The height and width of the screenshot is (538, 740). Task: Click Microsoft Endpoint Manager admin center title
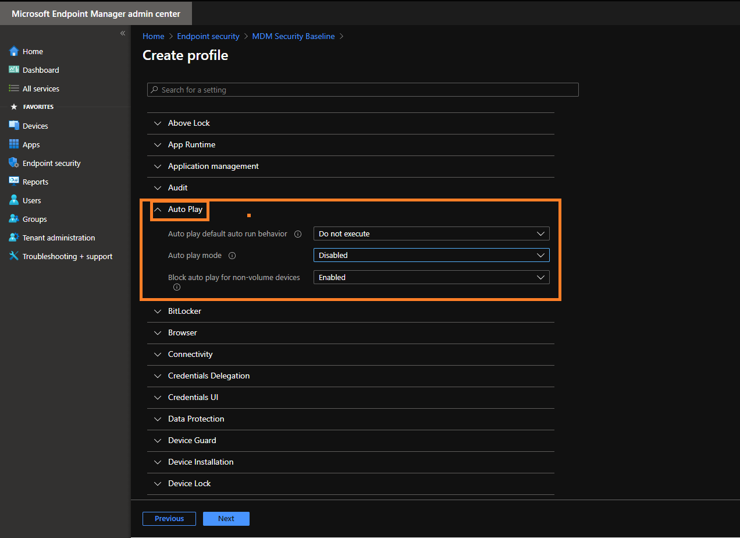pyautogui.click(x=96, y=13)
